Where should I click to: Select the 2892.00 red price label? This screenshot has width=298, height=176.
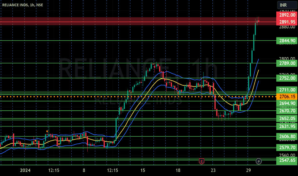(x=286, y=15)
